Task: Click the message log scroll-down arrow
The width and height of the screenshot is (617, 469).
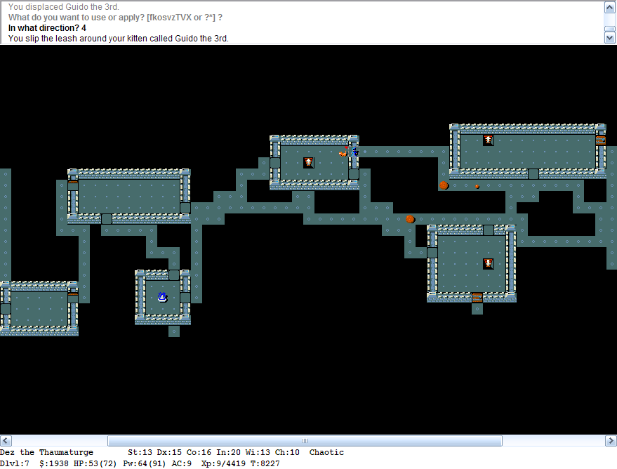Action: pyautogui.click(x=609, y=38)
